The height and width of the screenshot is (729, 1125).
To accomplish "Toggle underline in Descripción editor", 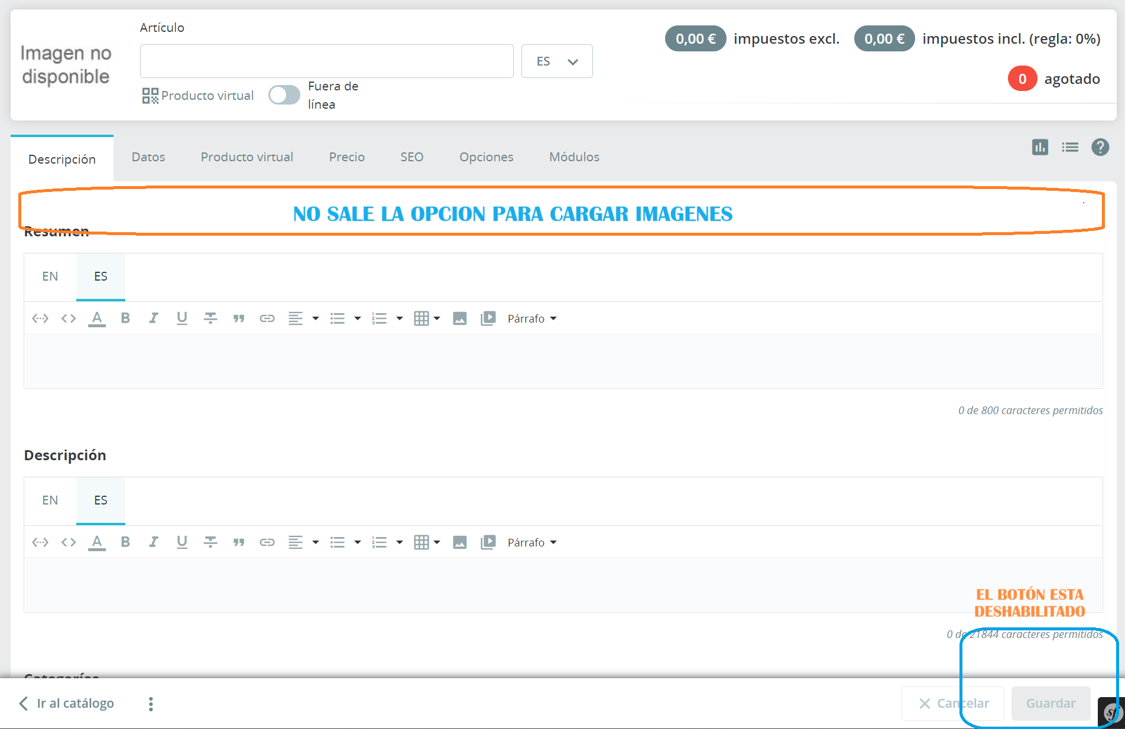I will click(x=182, y=542).
